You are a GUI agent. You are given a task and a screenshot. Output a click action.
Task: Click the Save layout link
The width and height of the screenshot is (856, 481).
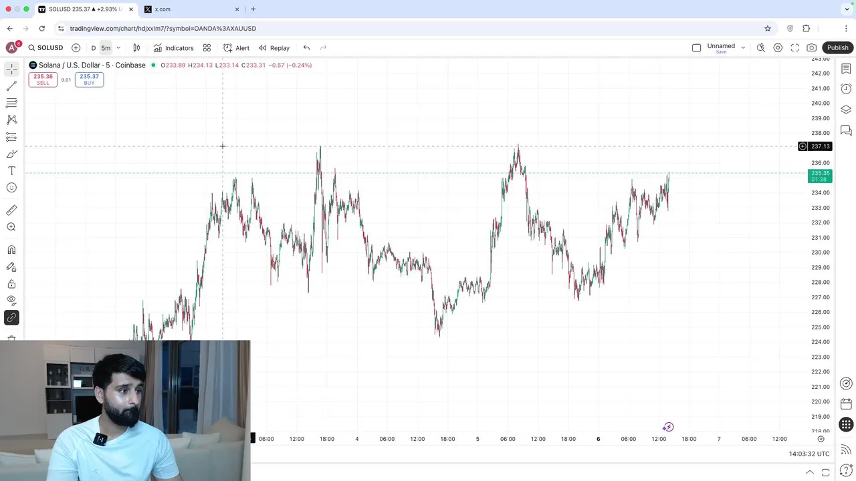click(721, 52)
